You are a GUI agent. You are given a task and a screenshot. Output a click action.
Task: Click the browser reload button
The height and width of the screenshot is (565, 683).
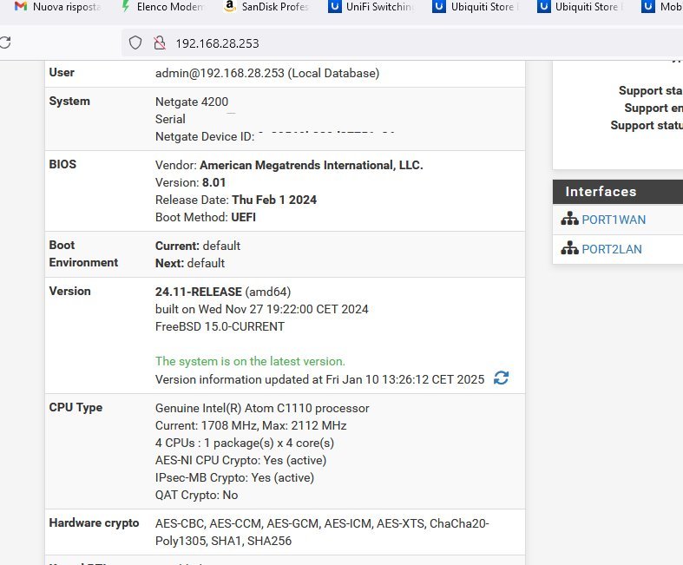click(5, 43)
